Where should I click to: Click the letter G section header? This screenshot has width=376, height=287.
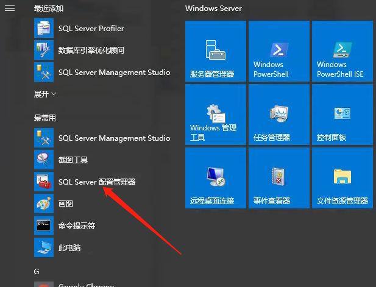tap(37, 271)
